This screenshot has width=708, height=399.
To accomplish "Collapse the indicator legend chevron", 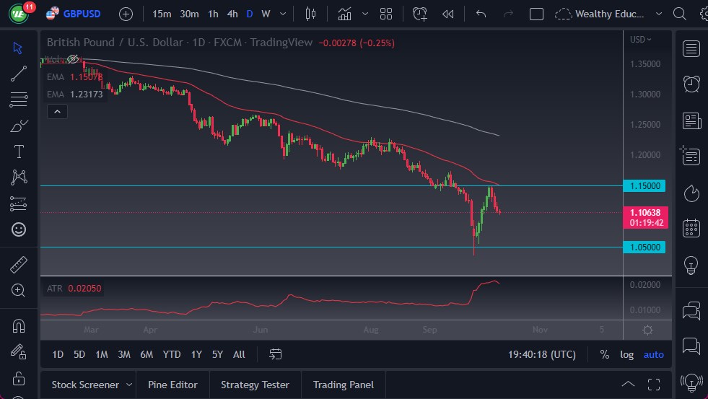I will tap(57, 111).
